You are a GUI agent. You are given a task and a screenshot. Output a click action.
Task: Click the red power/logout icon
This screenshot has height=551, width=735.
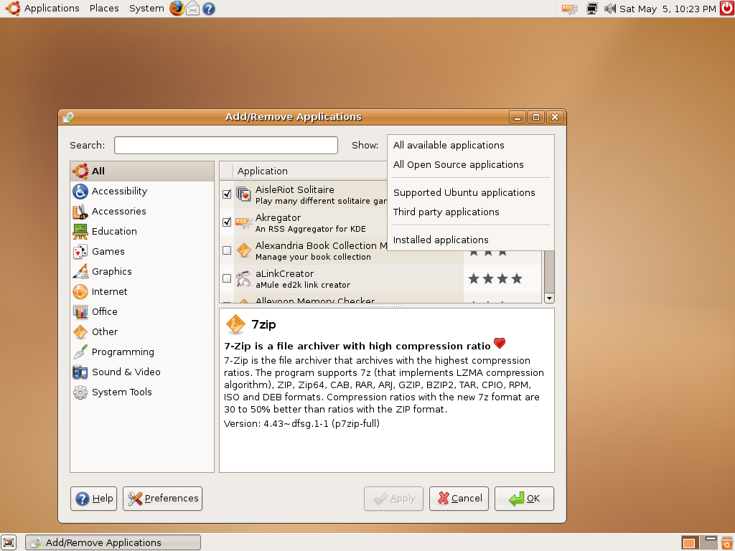[727, 9]
